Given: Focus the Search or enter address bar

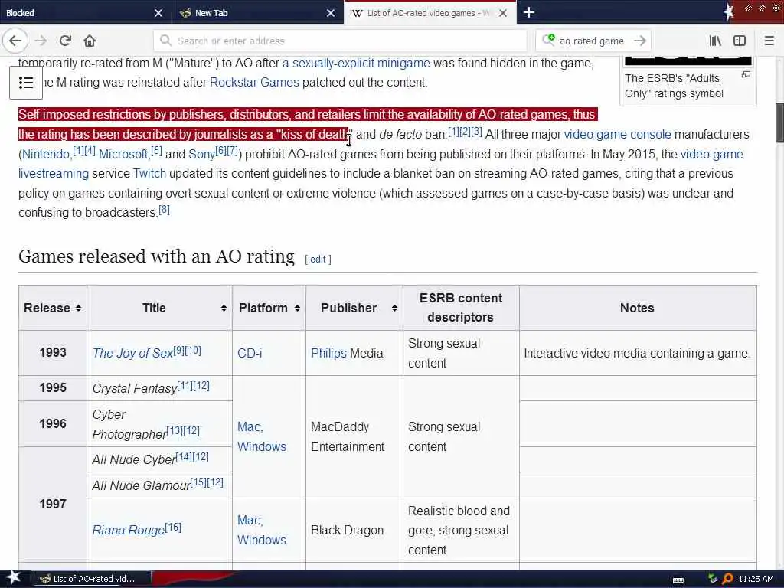Looking at the screenshot, I should coord(340,41).
